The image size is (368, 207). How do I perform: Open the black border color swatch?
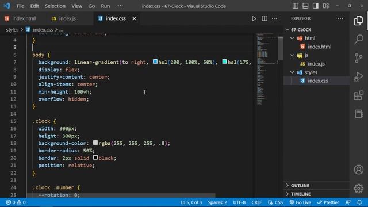click(x=95, y=158)
